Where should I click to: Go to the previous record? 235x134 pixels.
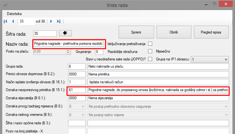(13, 21)
